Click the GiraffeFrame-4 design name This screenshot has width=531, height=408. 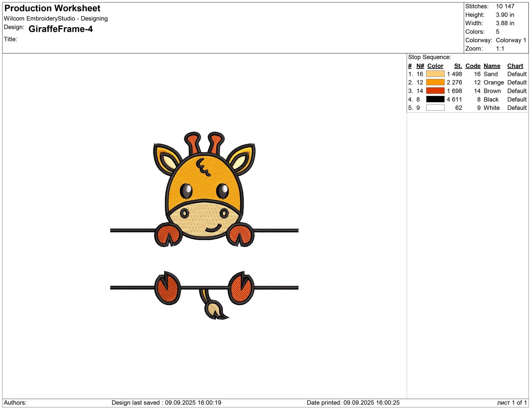61,29
